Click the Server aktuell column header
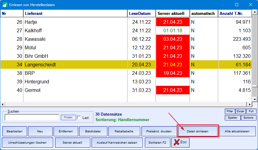 point(173,13)
